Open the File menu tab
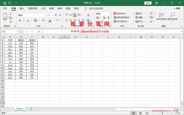 coord(5,8)
